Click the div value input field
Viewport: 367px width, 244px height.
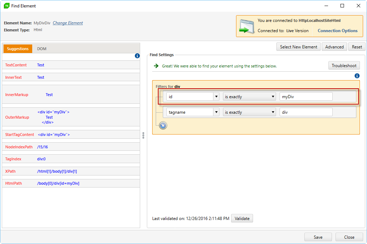pyautogui.click(x=306, y=112)
